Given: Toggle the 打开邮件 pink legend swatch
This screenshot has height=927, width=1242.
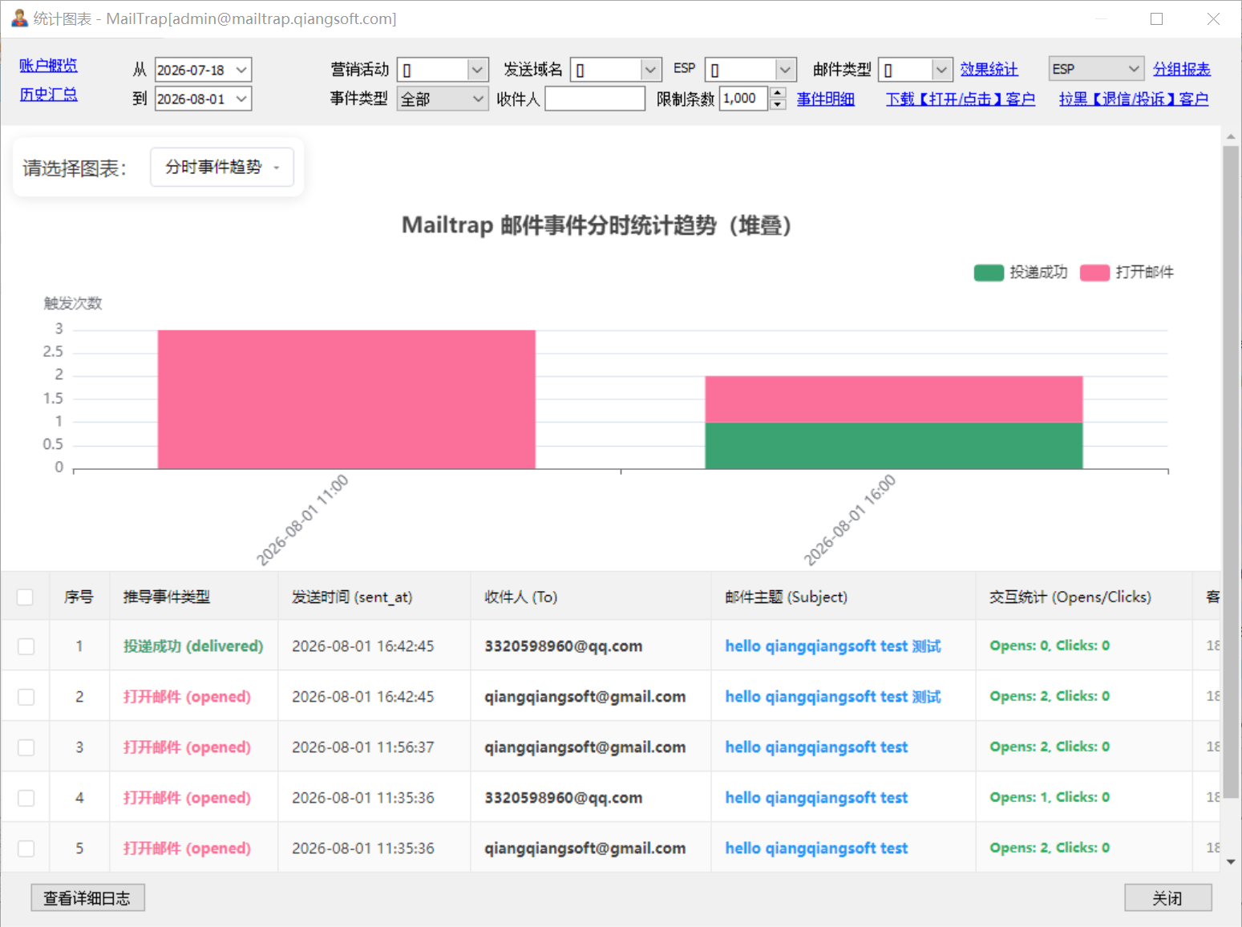Looking at the screenshot, I should pos(1094,273).
